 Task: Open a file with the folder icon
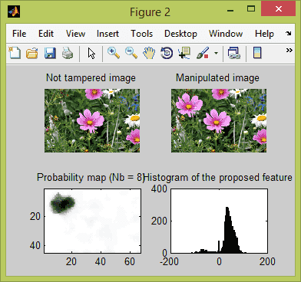tap(32, 53)
